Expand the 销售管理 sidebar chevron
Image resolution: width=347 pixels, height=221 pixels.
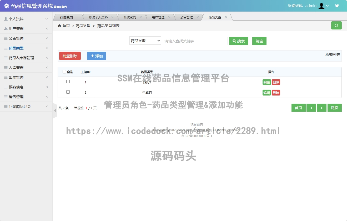47,97
